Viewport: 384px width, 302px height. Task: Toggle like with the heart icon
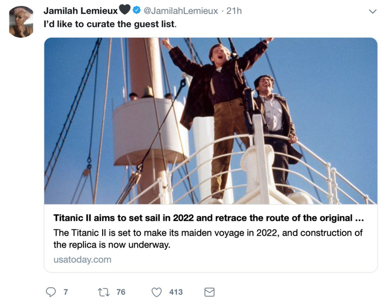tap(157, 292)
